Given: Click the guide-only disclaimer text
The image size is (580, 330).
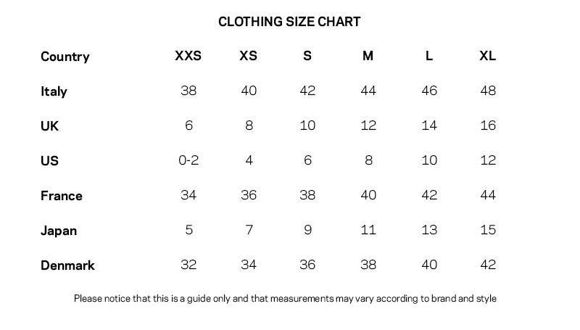Looking at the screenshot, I should tap(285, 299).
